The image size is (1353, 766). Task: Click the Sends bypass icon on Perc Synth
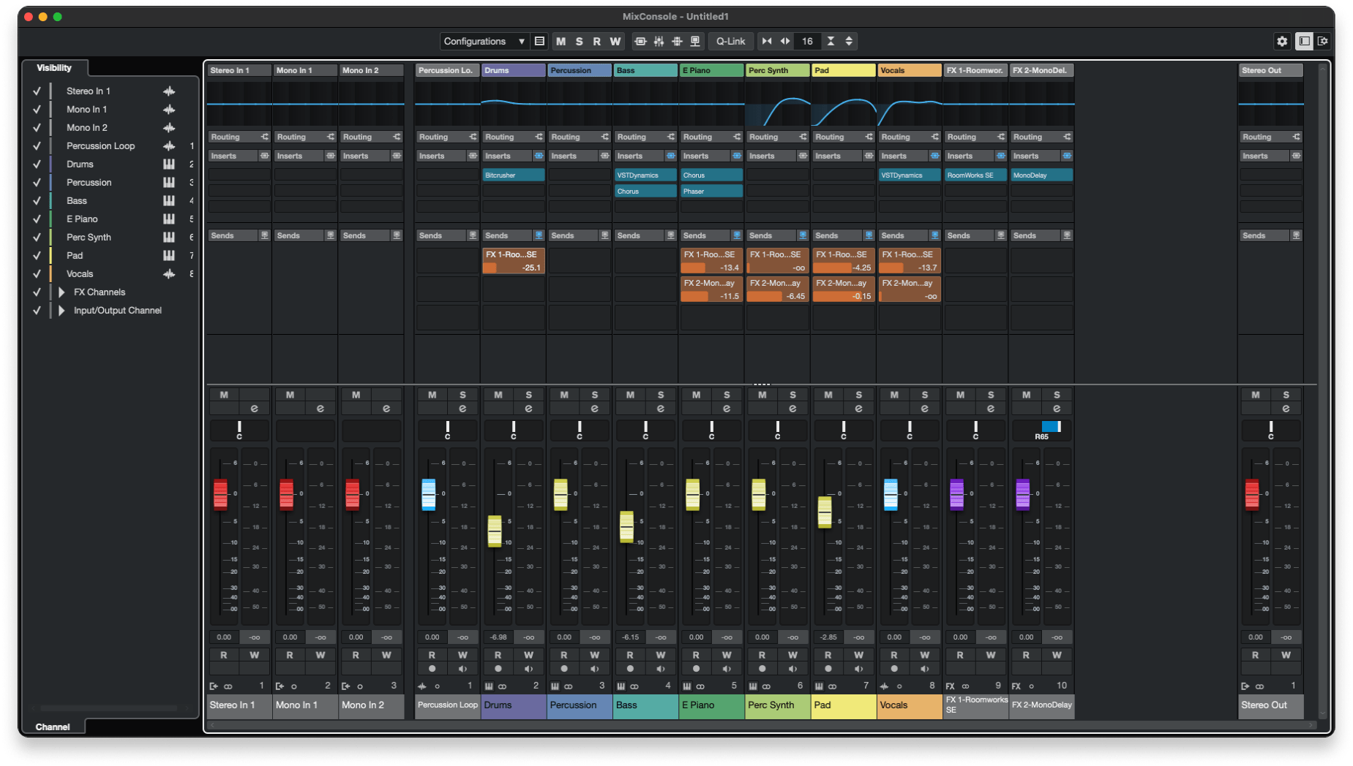[x=803, y=235]
